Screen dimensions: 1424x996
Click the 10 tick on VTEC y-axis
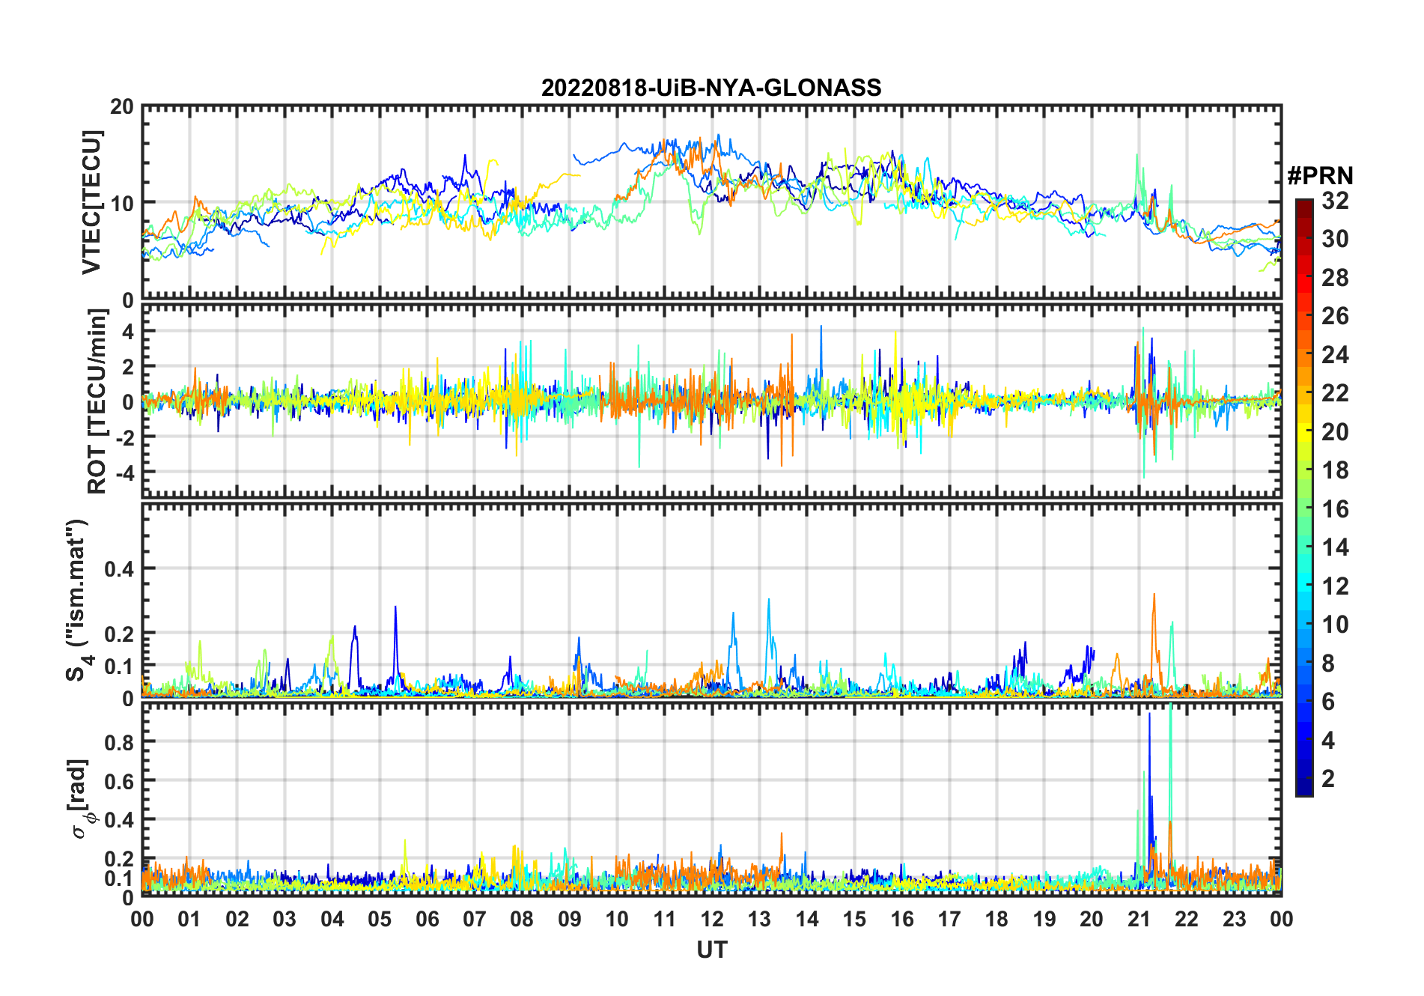(x=122, y=203)
